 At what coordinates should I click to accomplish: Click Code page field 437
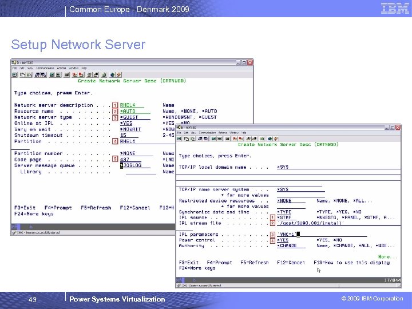tap(130, 159)
